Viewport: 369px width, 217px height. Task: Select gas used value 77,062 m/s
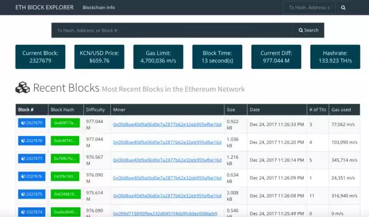click(x=343, y=124)
